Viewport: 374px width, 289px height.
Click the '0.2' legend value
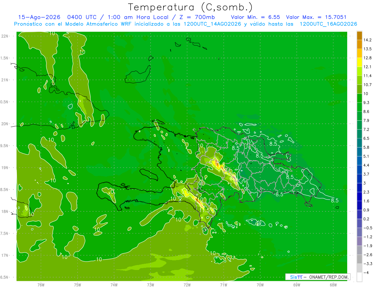[x=367, y=219]
